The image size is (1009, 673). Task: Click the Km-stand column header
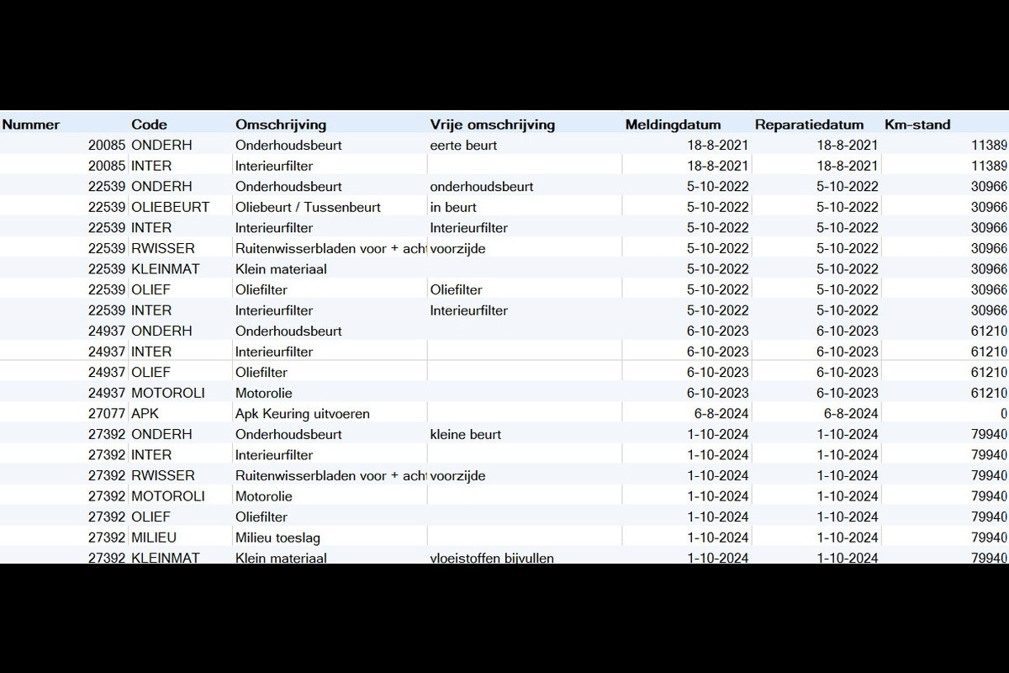click(x=917, y=125)
